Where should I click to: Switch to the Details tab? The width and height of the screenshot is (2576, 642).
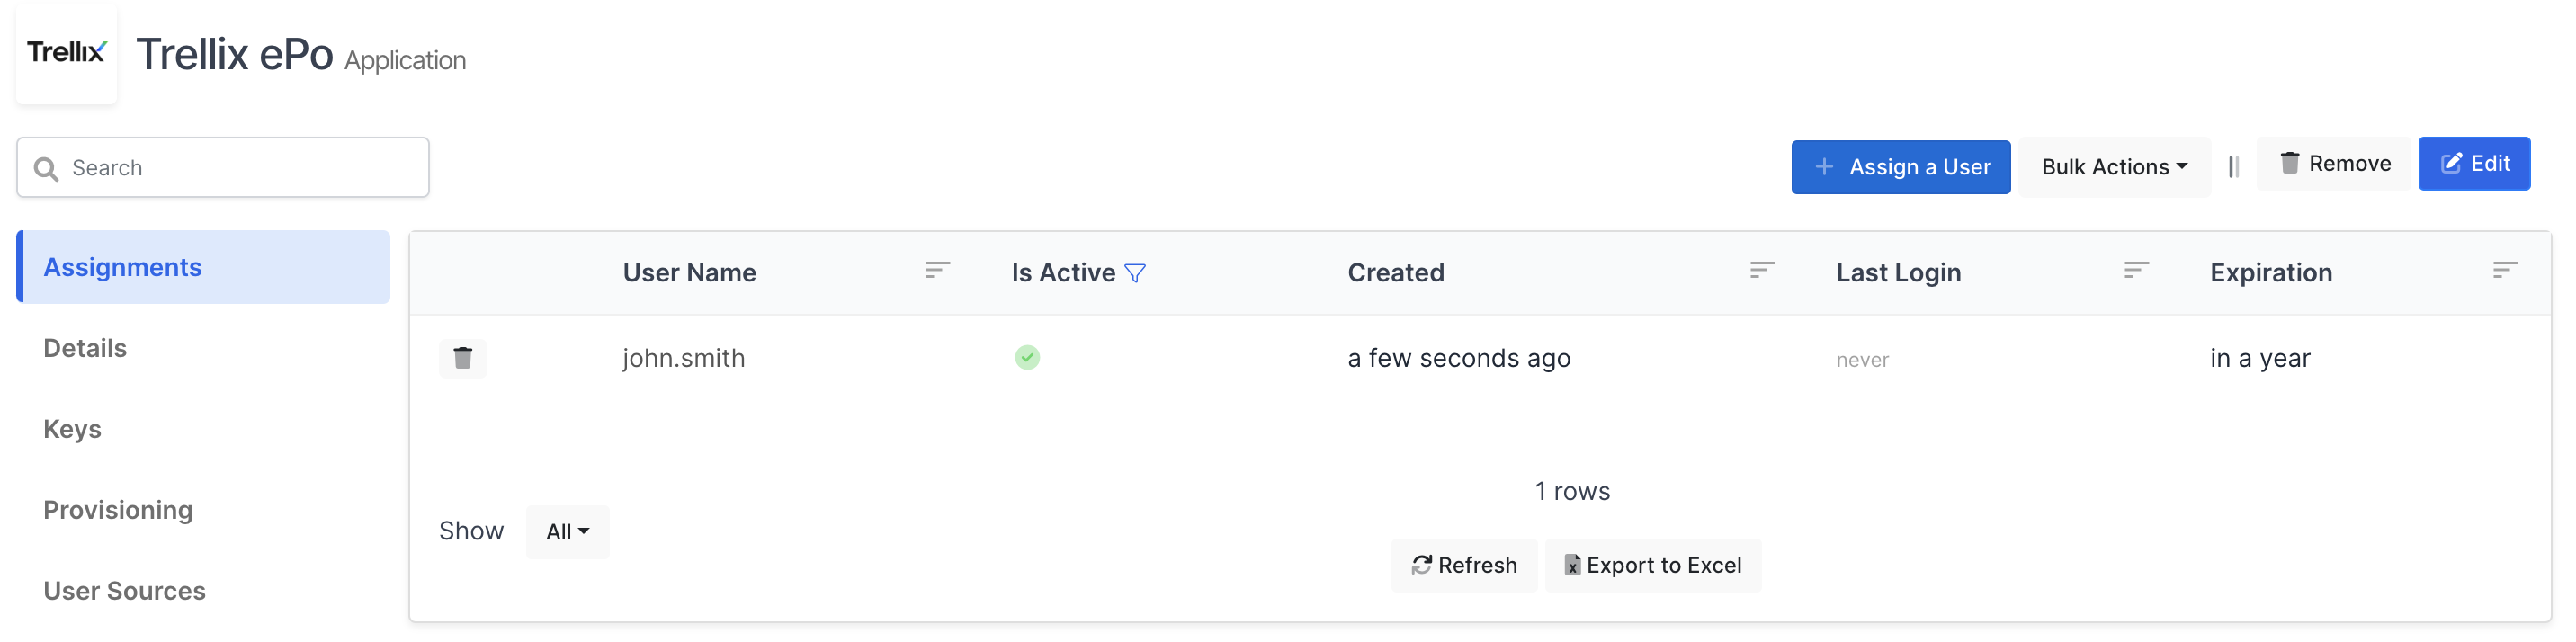(x=85, y=348)
